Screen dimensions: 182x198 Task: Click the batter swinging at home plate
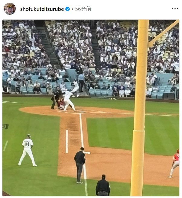click(x=69, y=101)
